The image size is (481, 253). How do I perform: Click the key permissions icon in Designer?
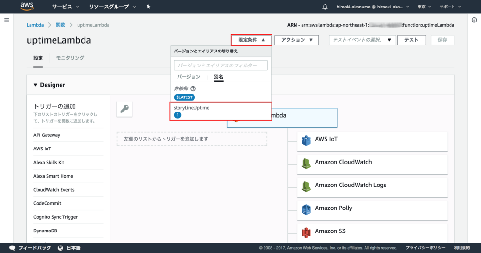coord(124,109)
